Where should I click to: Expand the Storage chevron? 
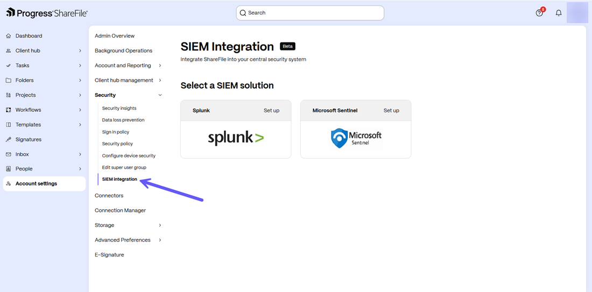[x=160, y=225]
